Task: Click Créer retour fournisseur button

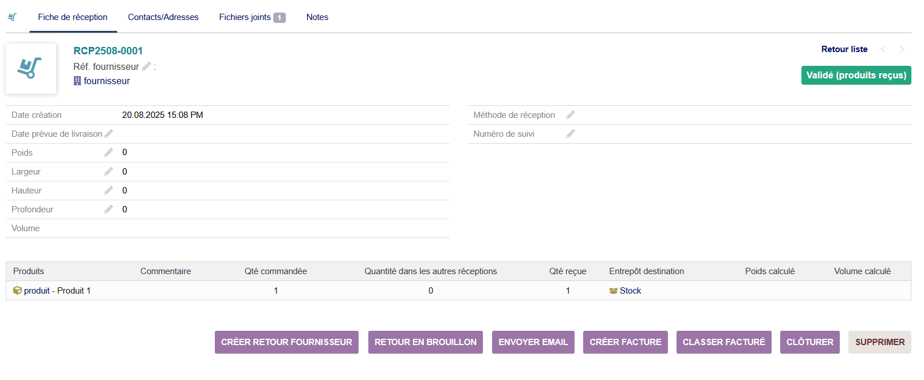Action: 286,342
